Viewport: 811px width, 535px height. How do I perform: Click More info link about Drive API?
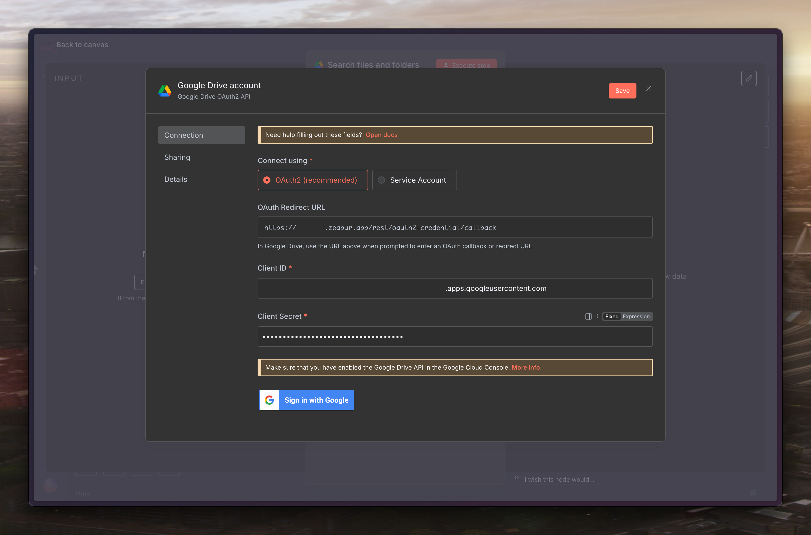point(525,368)
